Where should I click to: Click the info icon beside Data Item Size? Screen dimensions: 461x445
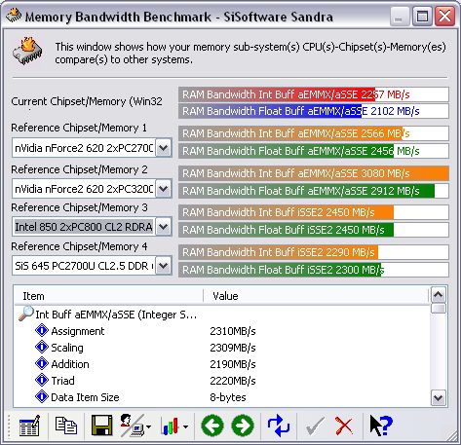42,396
